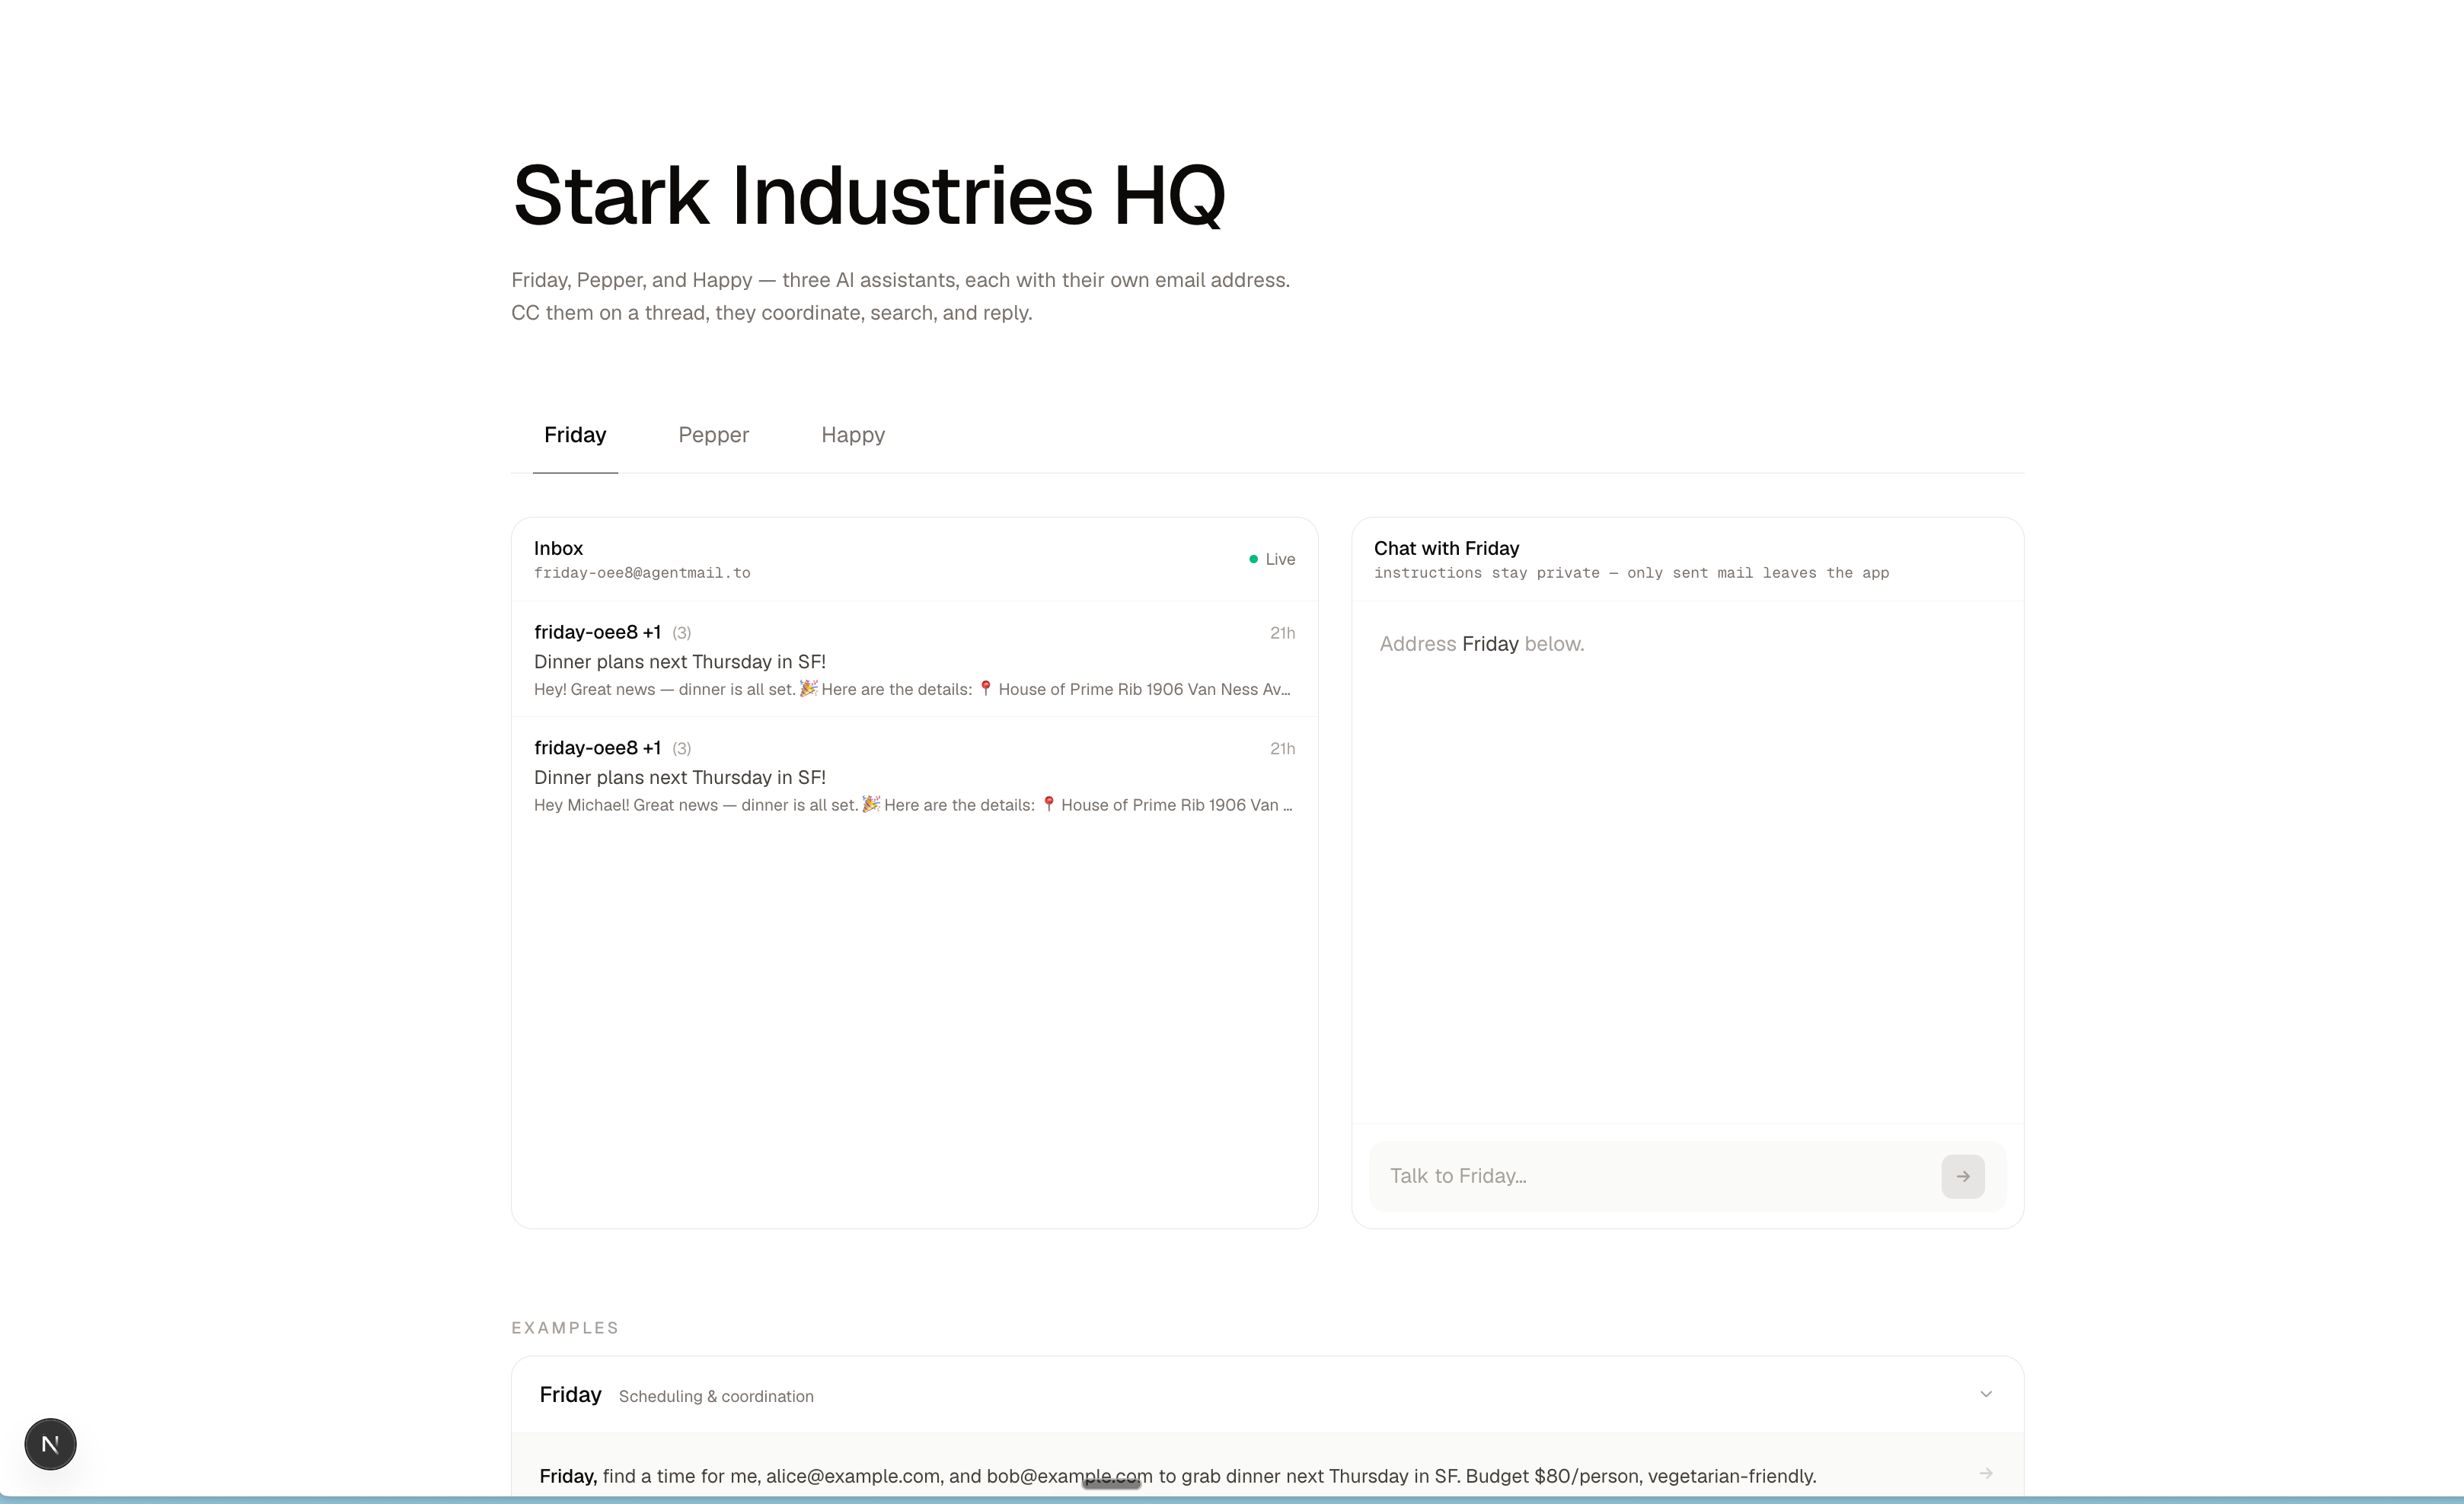The image size is (2464, 1504).
Task: Open the Next.js dev tools badge
Action: [x=50, y=1444]
